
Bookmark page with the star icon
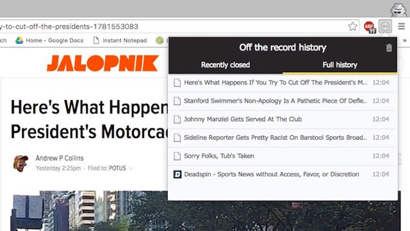[353, 26]
